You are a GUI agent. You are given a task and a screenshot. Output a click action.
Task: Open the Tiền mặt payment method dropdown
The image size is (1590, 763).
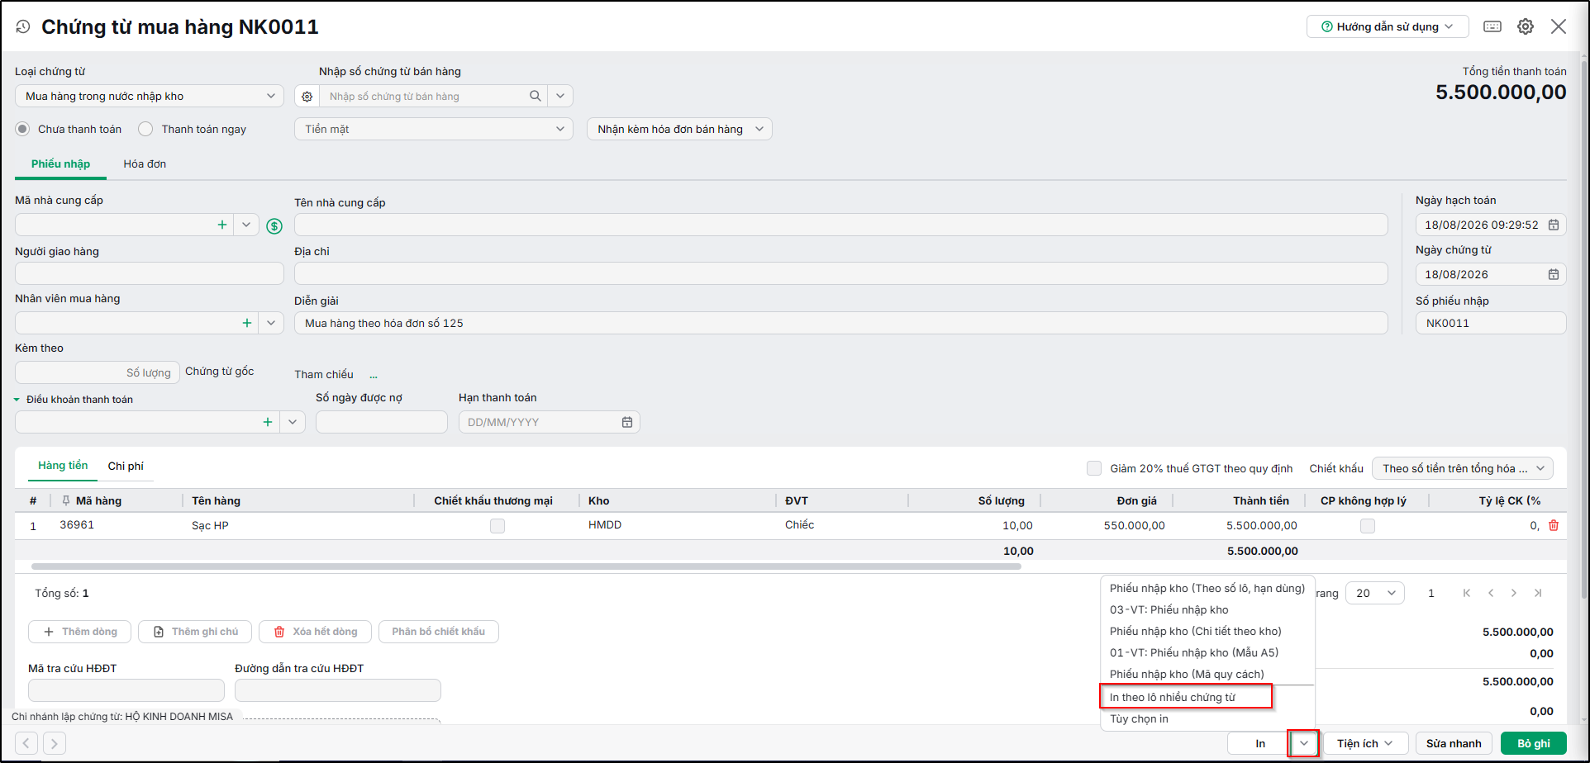pos(434,129)
